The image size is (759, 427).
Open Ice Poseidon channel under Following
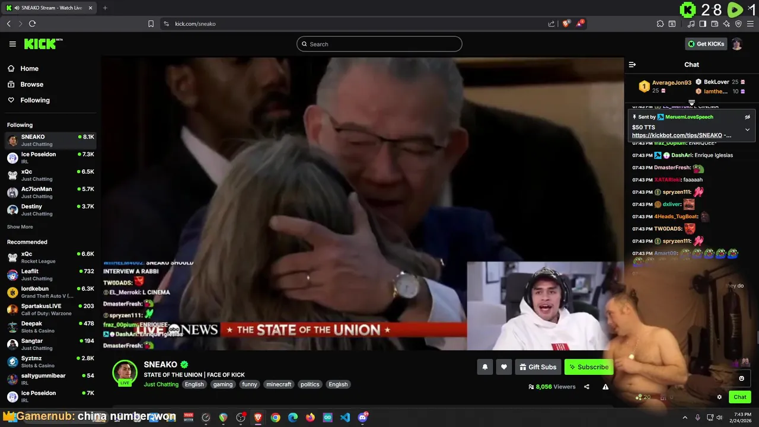(50, 158)
